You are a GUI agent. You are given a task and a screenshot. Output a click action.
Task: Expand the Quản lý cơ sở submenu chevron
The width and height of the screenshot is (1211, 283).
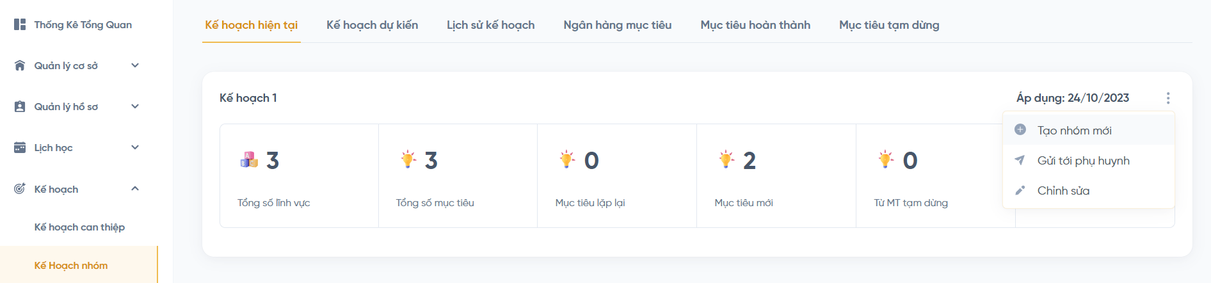tap(135, 65)
